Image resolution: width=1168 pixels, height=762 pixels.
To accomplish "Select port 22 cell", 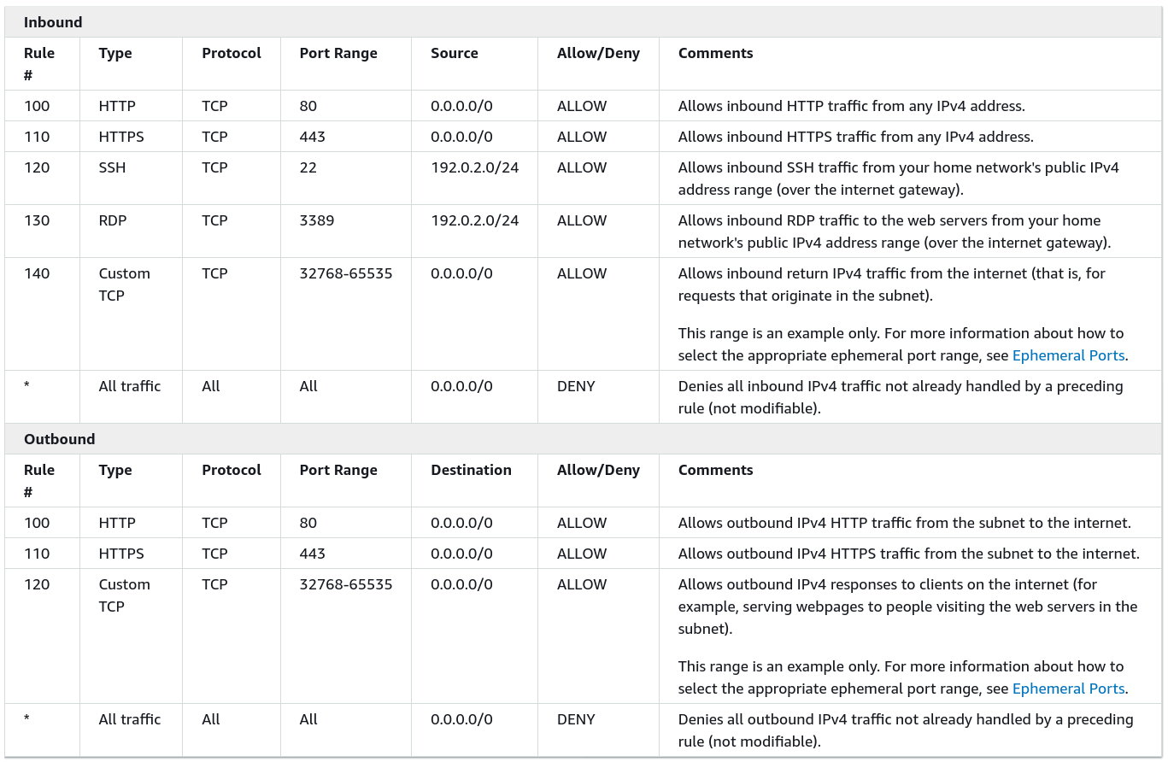I will (308, 167).
